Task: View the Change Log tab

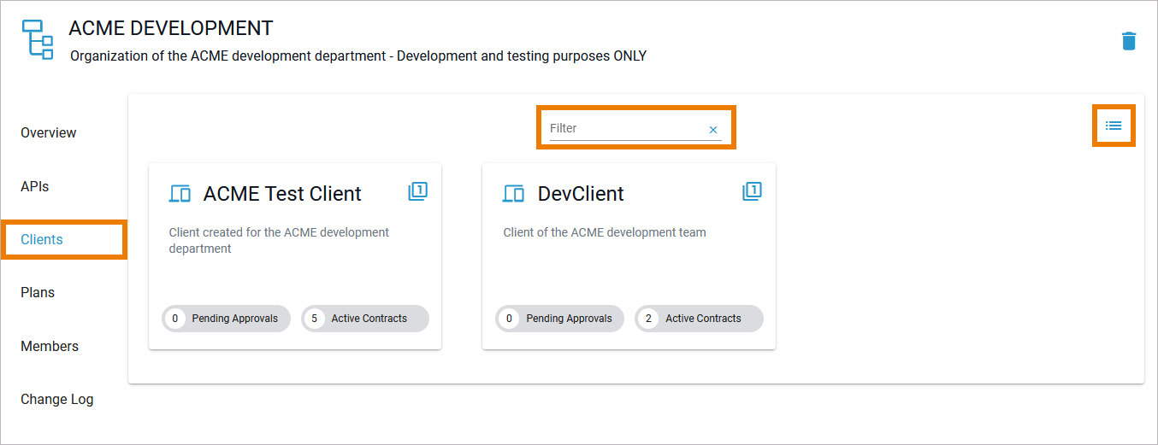Action: (x=57, y=399)
